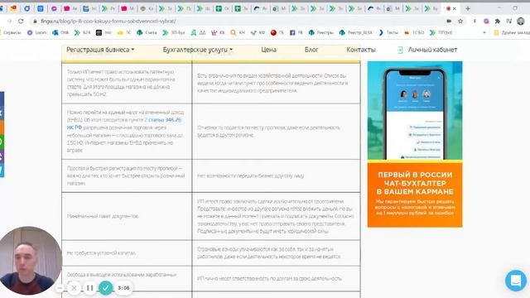Open the Блог page
This screenshot has width=530, height=298.
coord(311,50)
